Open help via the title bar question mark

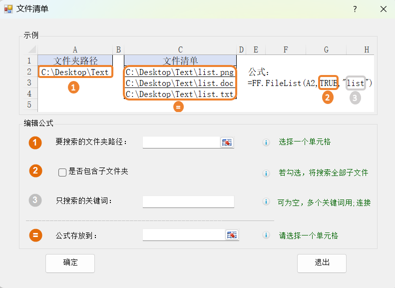coord(355,9)
